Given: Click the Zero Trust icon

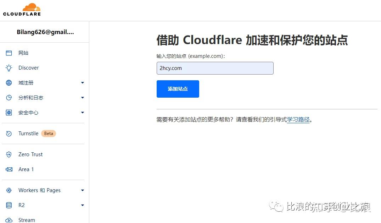Looking at the screenshot, I should point(9,154).
